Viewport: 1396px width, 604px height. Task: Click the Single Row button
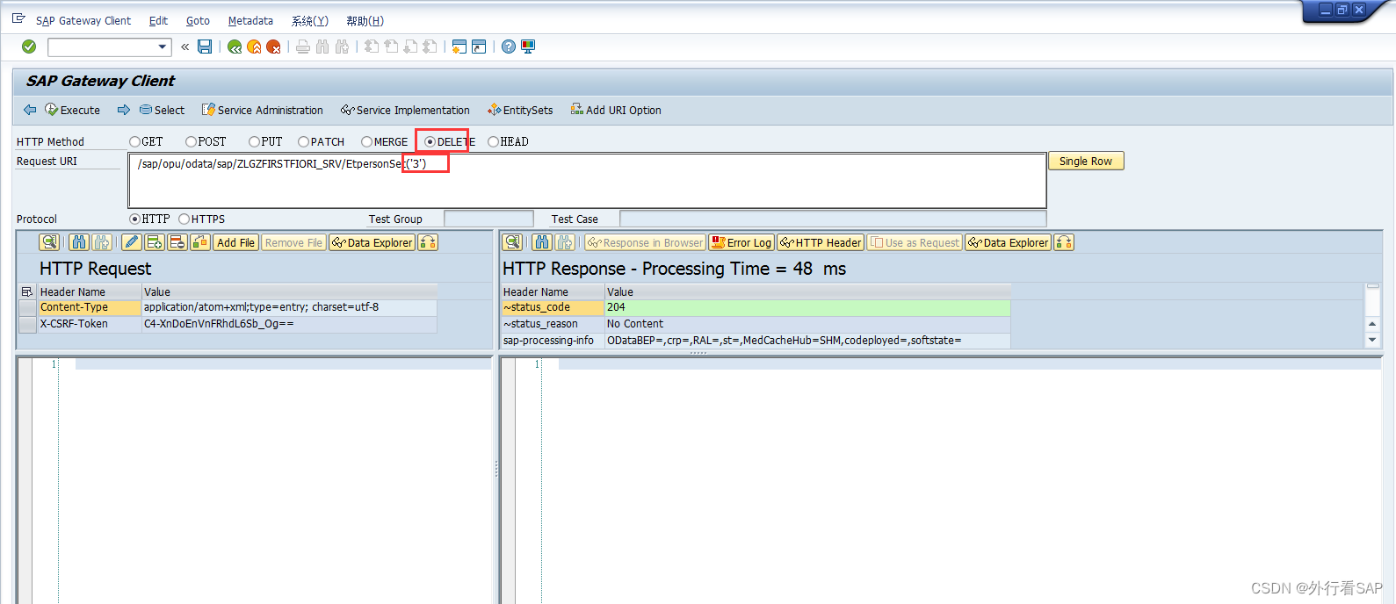1086,162
